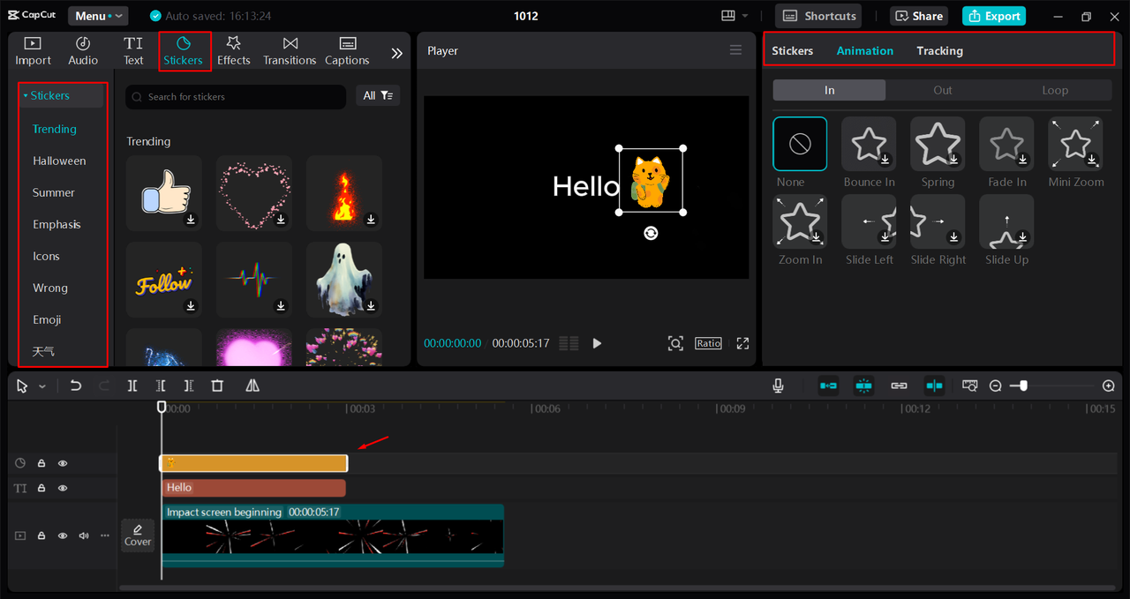Toggle auto snapping

tap(863, 386)
